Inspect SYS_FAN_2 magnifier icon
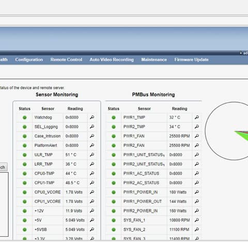Viewport: 248px width, 242px height. coord(197,229)
